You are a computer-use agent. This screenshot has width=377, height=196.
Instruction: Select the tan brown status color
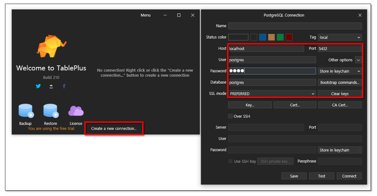[x=271, y=37]
